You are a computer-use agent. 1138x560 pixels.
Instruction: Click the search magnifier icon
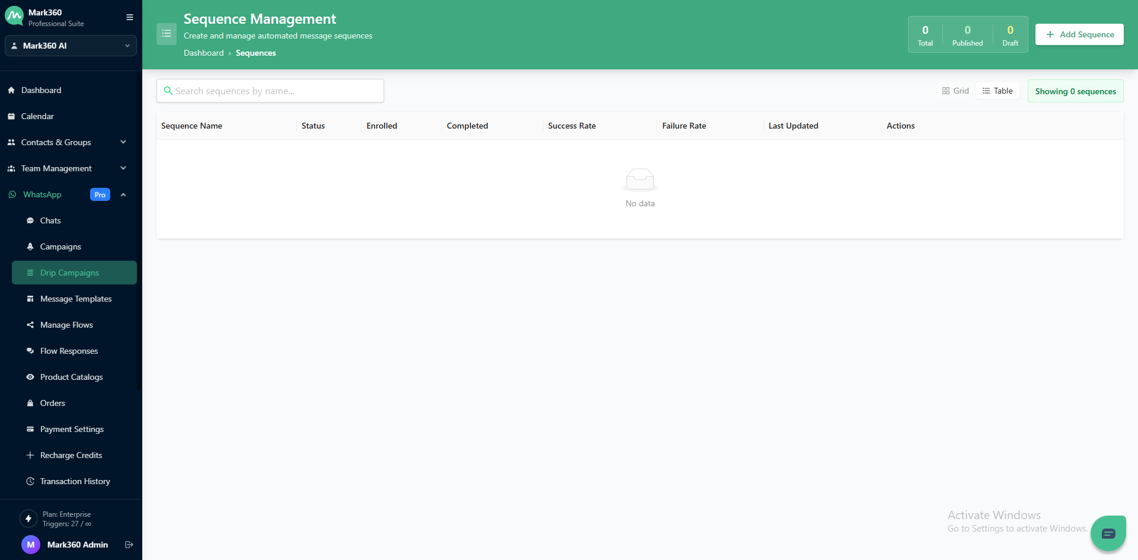168,91
